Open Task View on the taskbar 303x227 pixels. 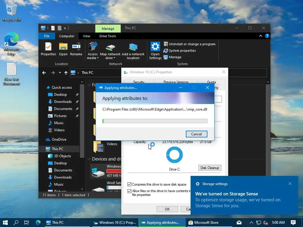(x=27, y=223)
